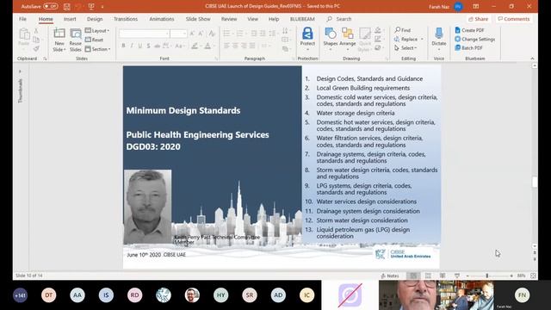The height and width of the screenshot is (310, 551).
Task: Open the Section dropdown
Action: pos(97,49)
